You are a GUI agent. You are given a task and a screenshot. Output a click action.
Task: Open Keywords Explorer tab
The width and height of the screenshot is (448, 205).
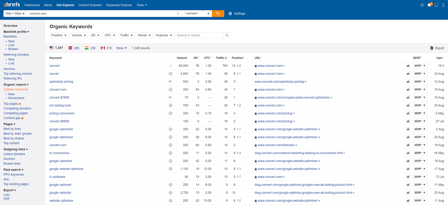[119, 5]
